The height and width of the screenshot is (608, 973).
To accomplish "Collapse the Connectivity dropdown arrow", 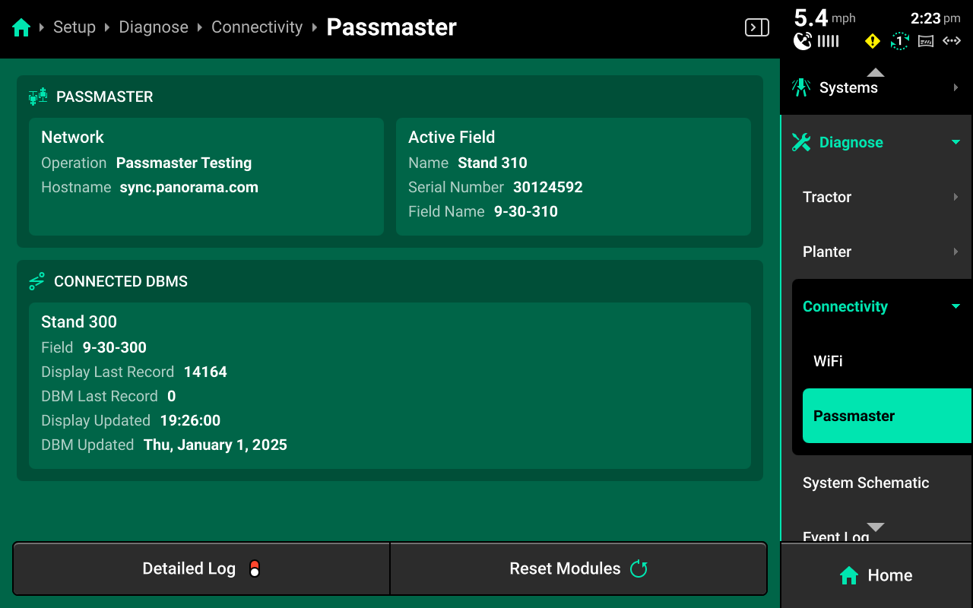I will click(956, 306).
